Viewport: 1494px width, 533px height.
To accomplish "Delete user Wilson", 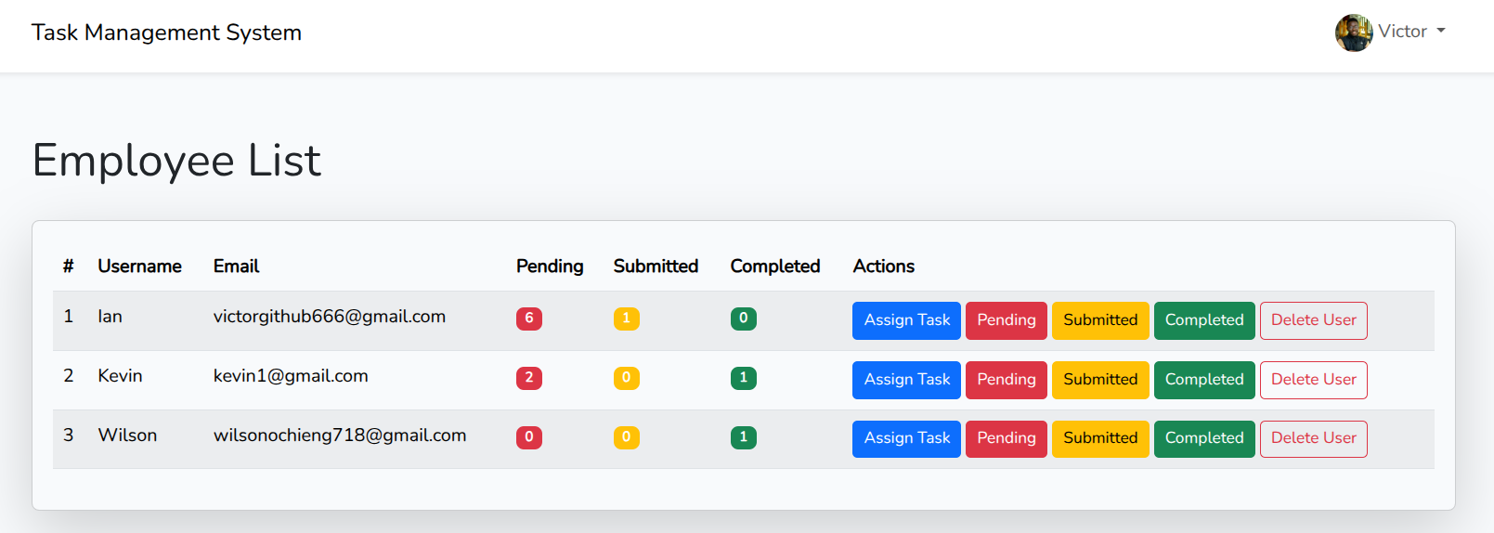I will click(1313, 438).
